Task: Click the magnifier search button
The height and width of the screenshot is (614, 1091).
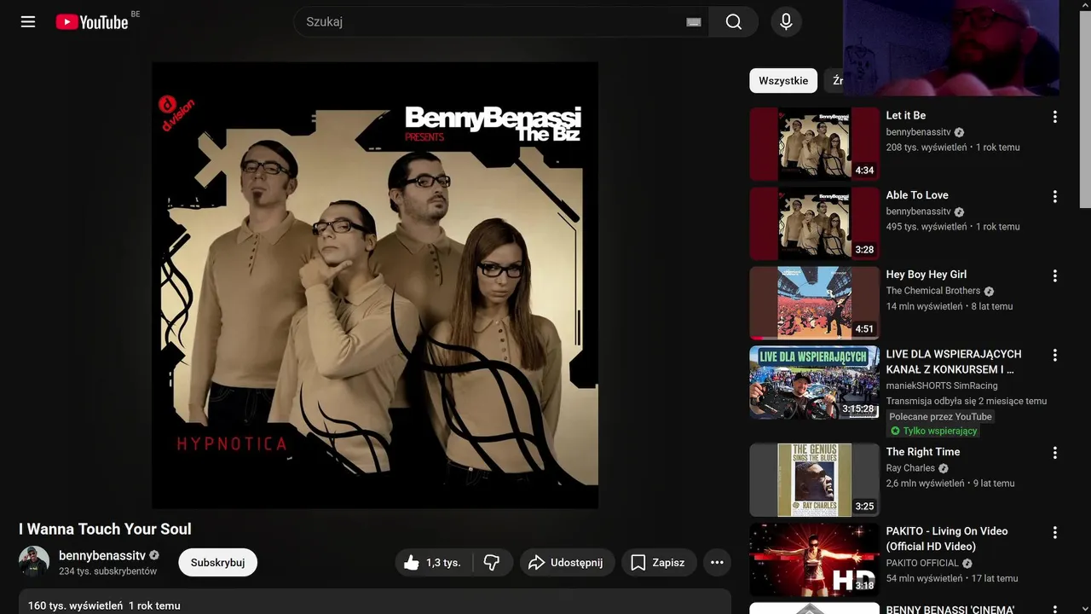Action: point(734,22)
